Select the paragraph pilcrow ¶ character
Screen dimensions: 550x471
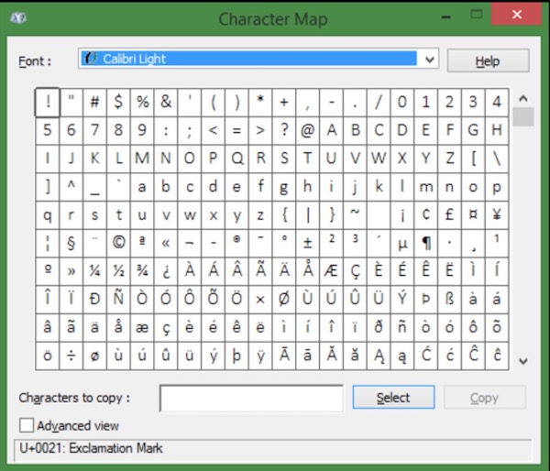click(426, 243)
